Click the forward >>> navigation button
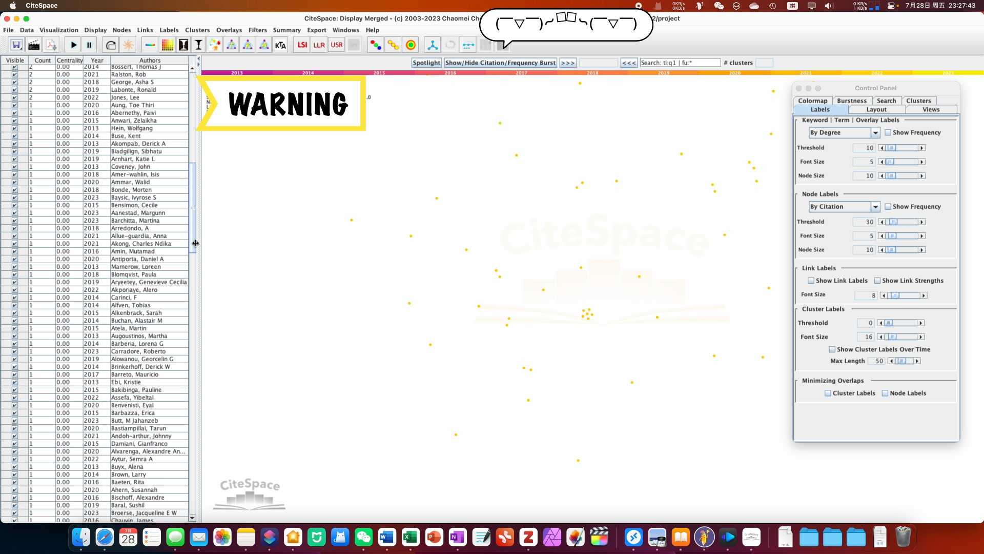 pyautogui.click(x=568, y=62)
